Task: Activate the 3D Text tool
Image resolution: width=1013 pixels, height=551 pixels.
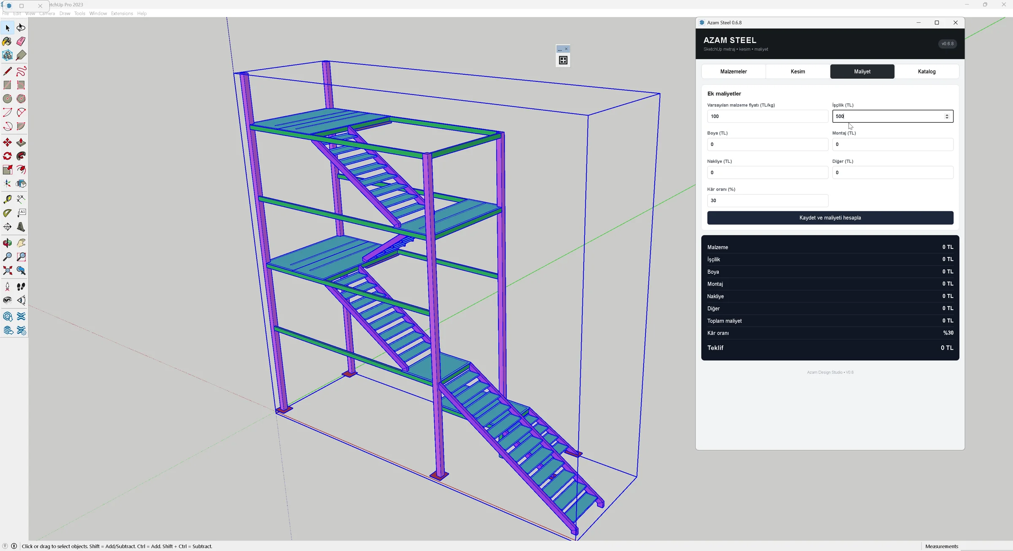Action: [x=21, y=227]
